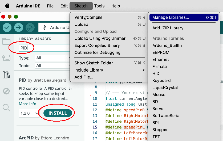Click the #define speedPinR code line
Screen dimensions: 223x141
click(126, 110)
